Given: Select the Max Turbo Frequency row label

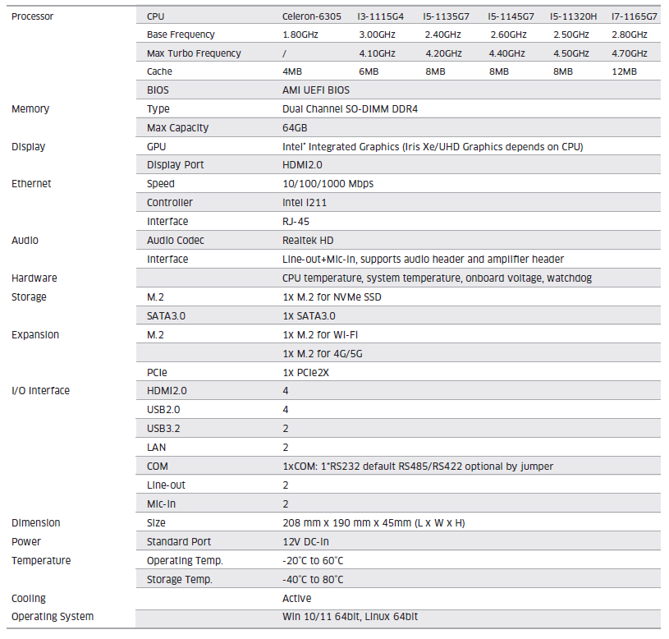Looking at the screenshot, I should (x=194, y=53).
